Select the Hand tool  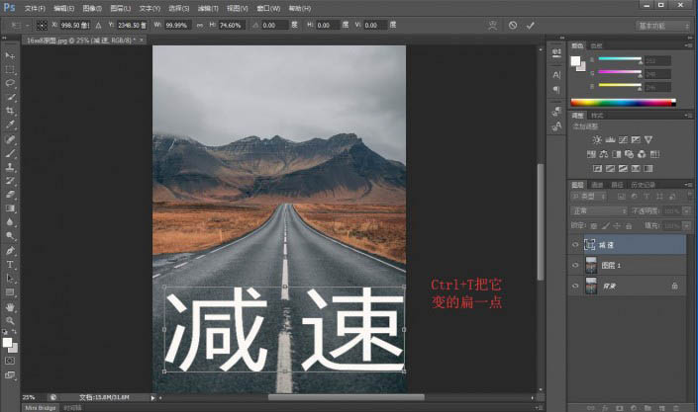pos(10,307)
